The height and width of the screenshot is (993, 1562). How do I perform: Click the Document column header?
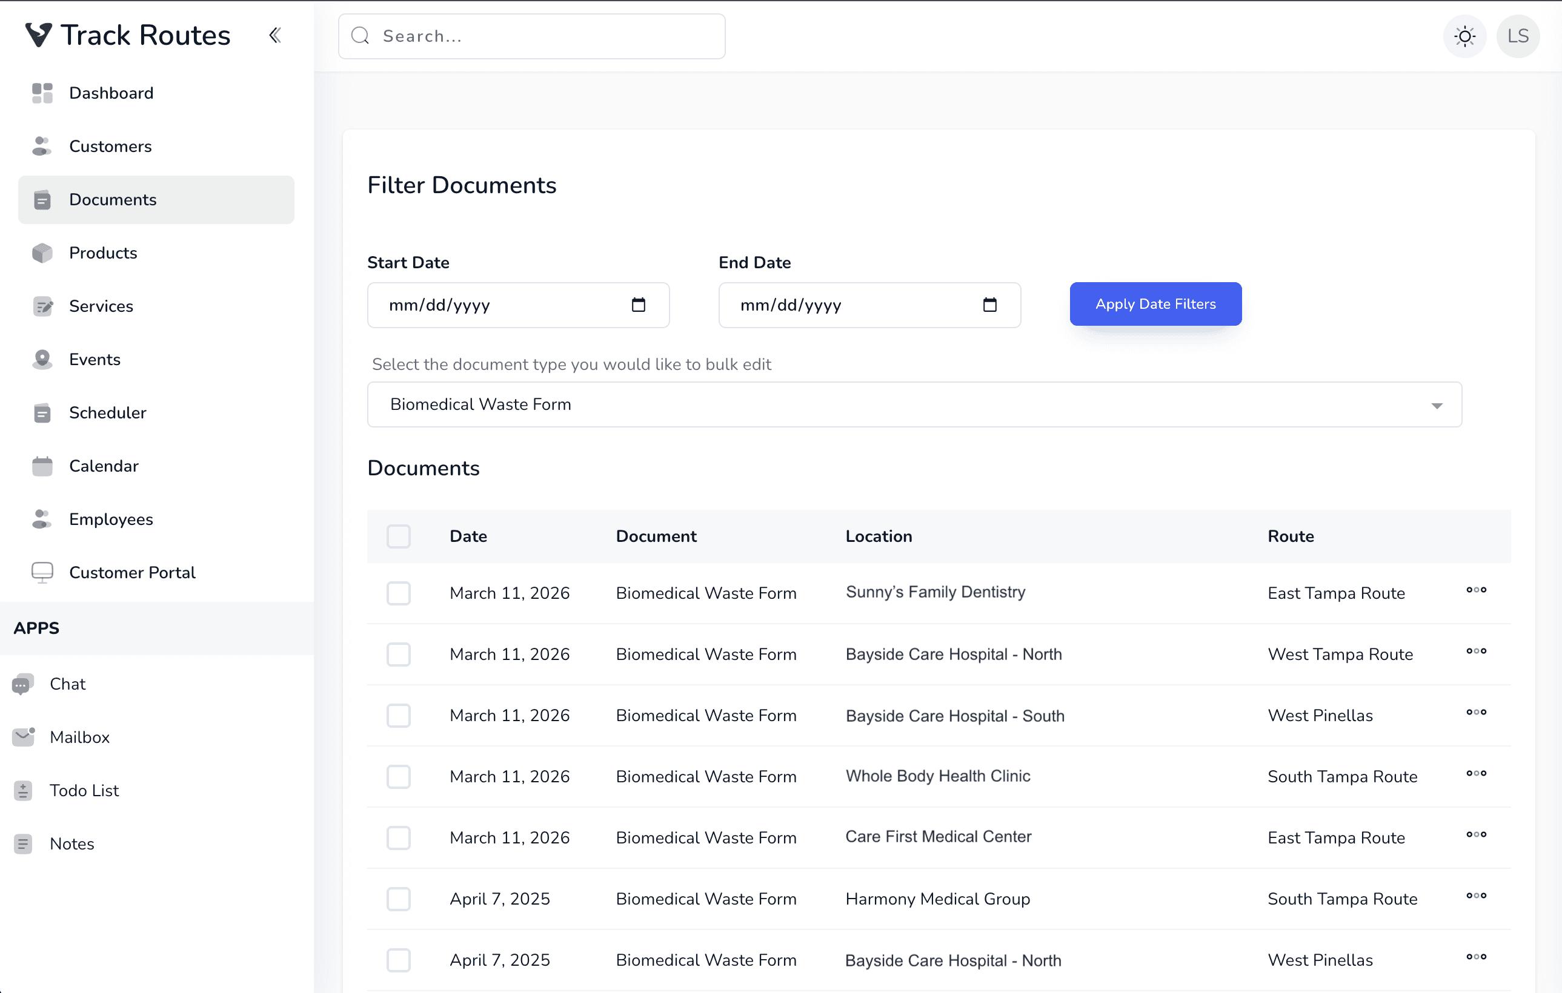(x=656, y=536)
